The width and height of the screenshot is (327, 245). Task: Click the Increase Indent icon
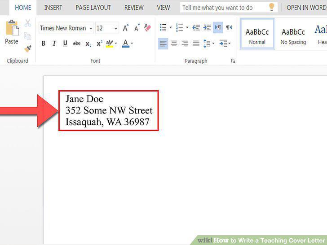(x=207, y=27)
